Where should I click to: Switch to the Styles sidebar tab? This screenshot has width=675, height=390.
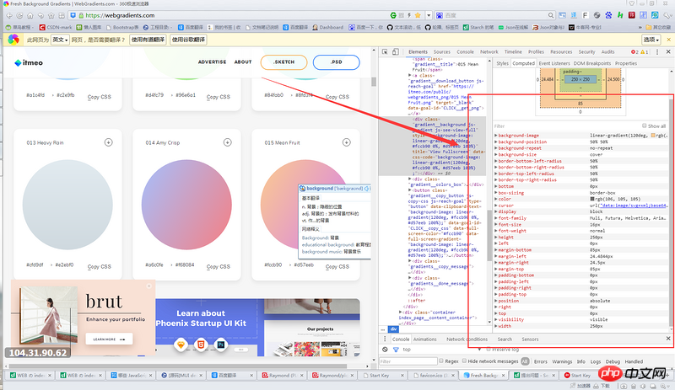(x=502, y=63)
